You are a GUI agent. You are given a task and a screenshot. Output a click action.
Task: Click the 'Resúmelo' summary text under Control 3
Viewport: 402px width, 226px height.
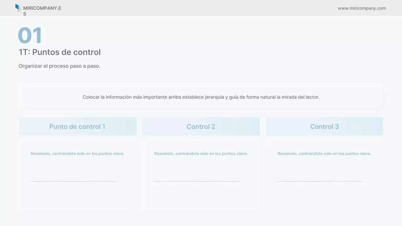[324, 154]
